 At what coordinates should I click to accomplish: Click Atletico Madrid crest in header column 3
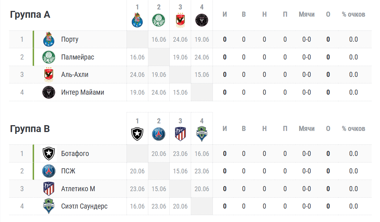(x=180, y=134)
